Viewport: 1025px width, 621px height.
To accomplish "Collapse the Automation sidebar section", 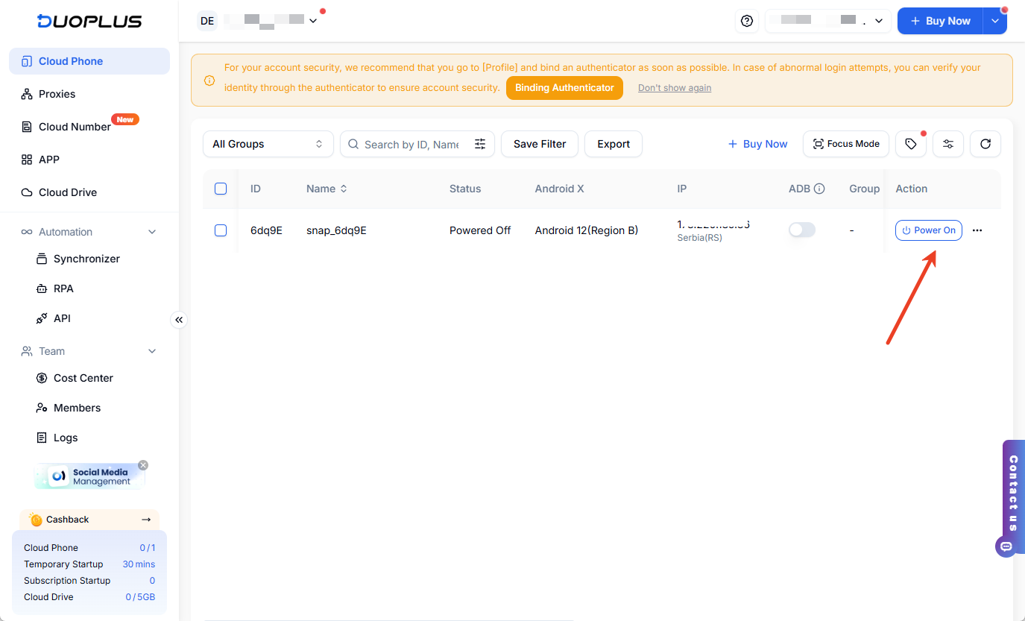I will click(152, 232).
